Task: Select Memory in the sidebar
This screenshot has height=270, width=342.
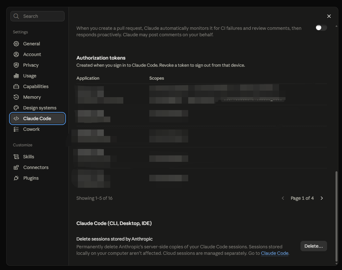Action: (38, 97)
